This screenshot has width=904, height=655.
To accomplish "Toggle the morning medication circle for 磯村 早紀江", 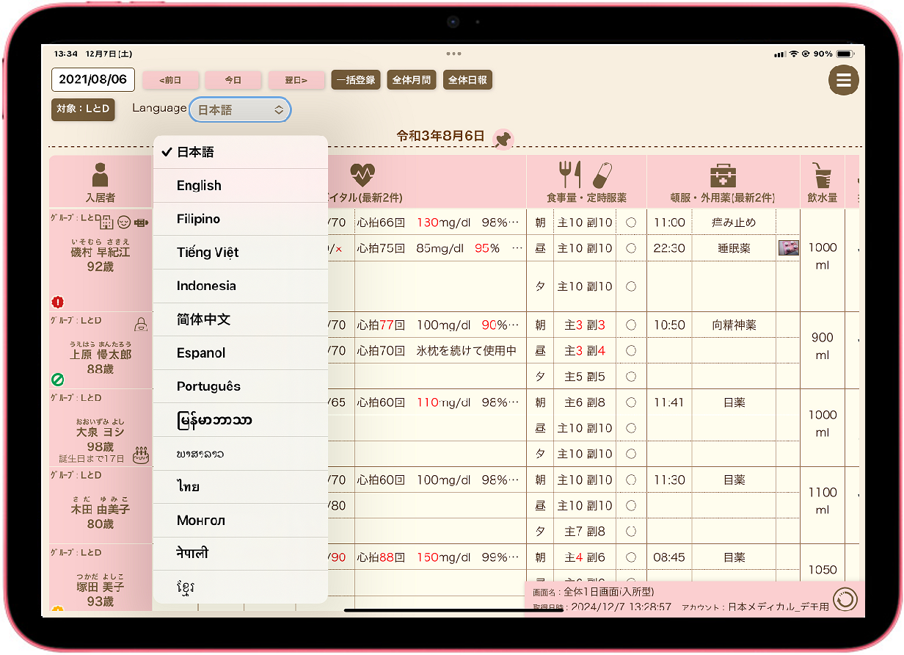I will (x=630, y=222).
